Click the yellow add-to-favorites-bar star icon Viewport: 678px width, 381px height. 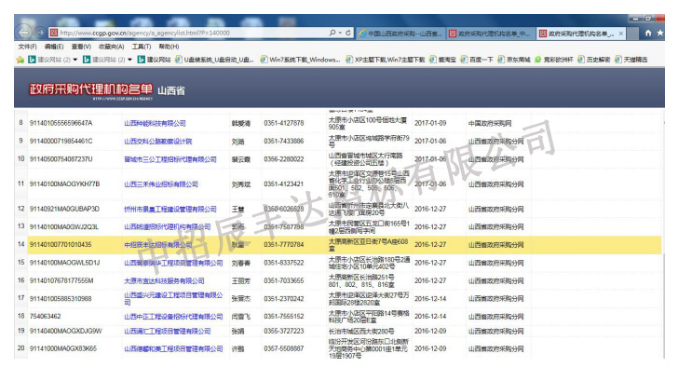point(20,60)
